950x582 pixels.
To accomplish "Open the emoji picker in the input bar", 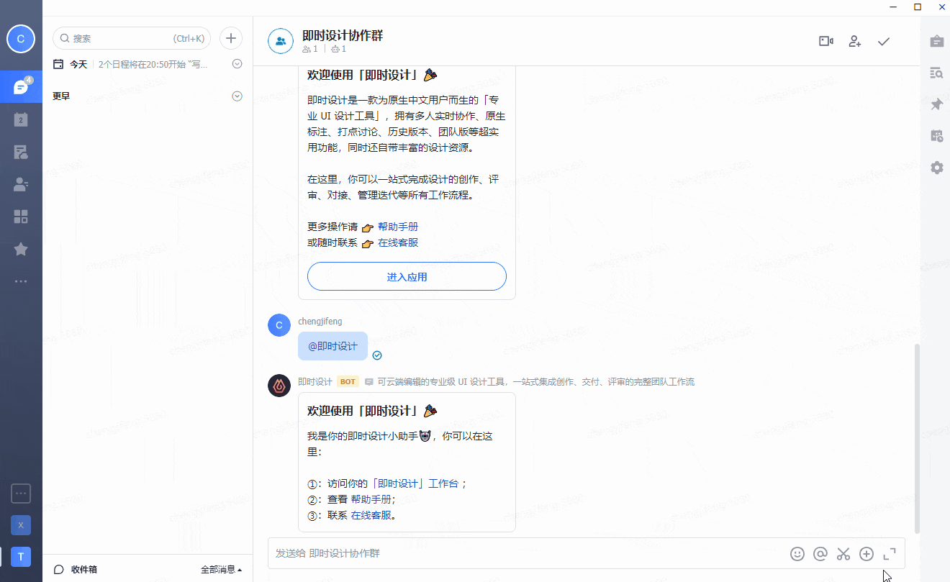I will (x=797, y=554).
